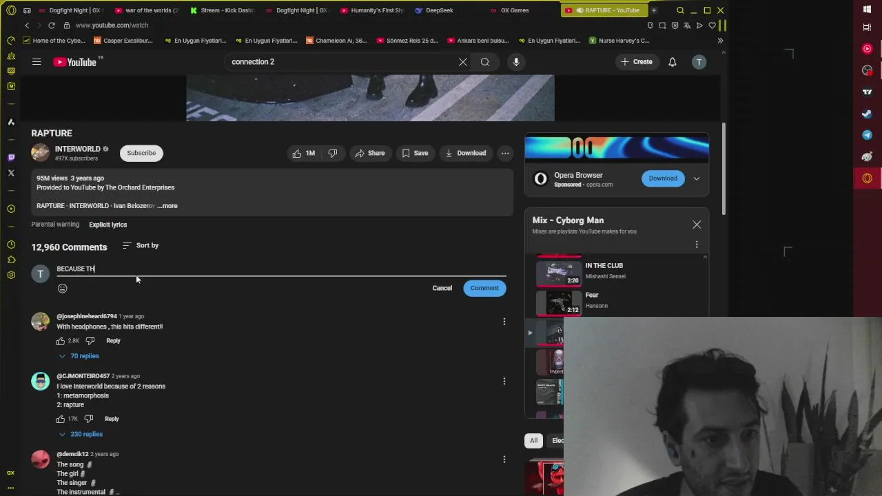Open Sort by comments dropdown
Image resolution: width=882 pixels, height=496 pixels.
coord(141,245)
